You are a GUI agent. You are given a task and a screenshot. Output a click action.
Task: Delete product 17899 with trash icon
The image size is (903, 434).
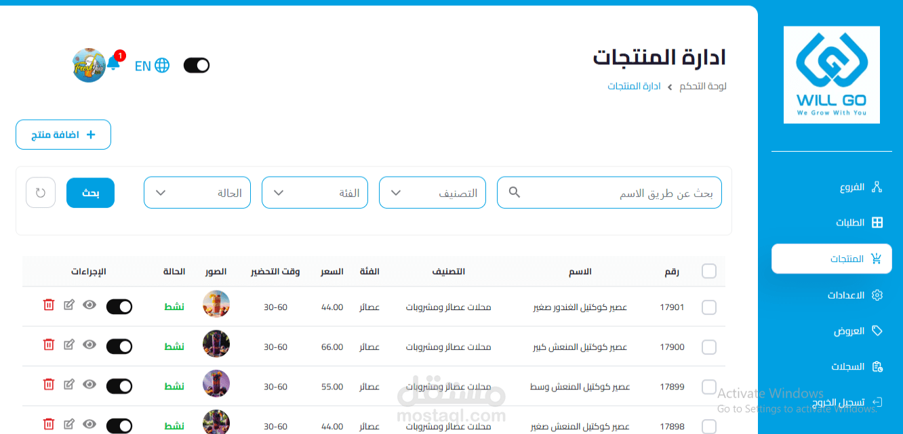(48, 385)
